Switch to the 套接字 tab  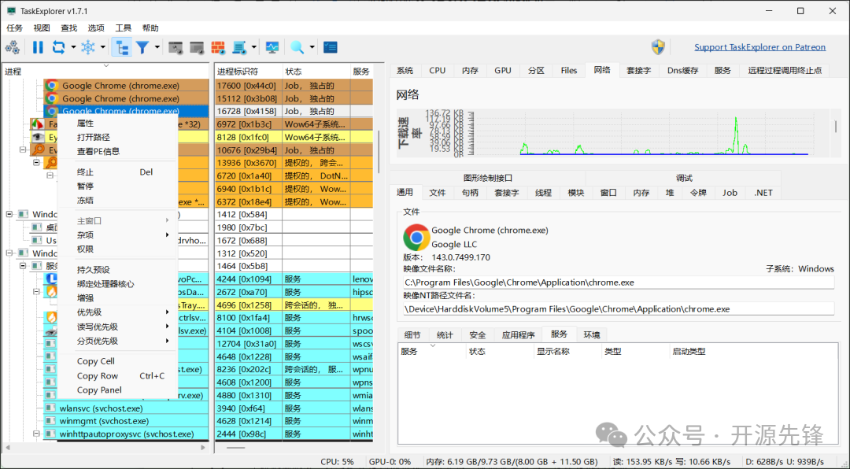coord(638,70)
